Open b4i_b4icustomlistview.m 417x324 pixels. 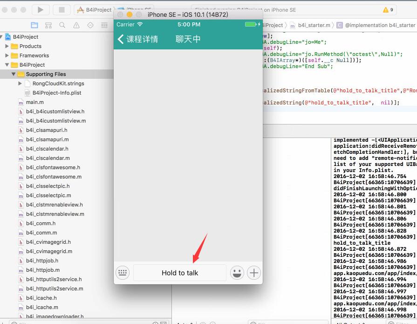(x=56, y=121)
